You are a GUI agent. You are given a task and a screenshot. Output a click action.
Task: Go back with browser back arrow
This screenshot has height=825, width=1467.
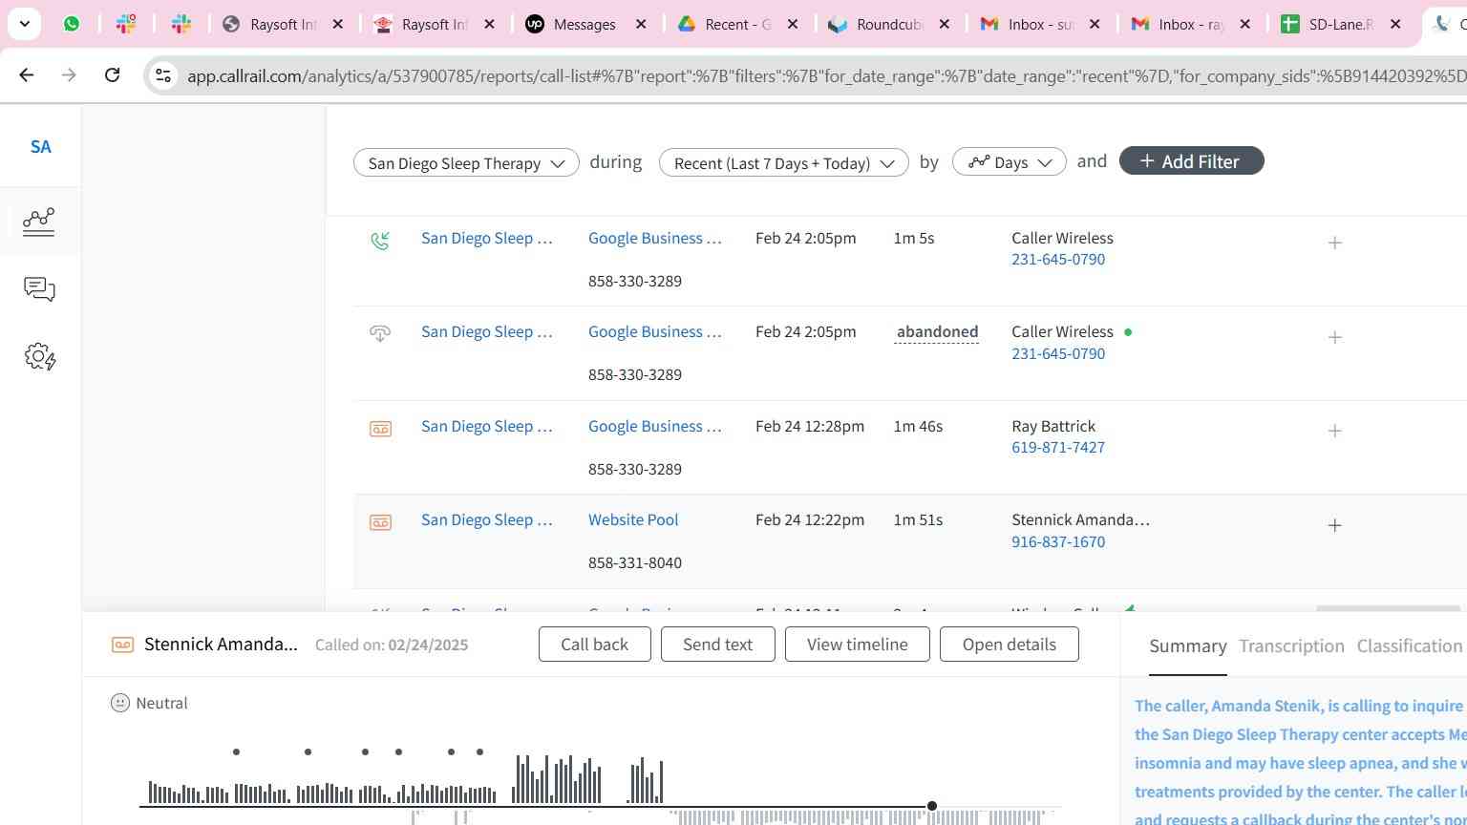(x=27, y=74)
